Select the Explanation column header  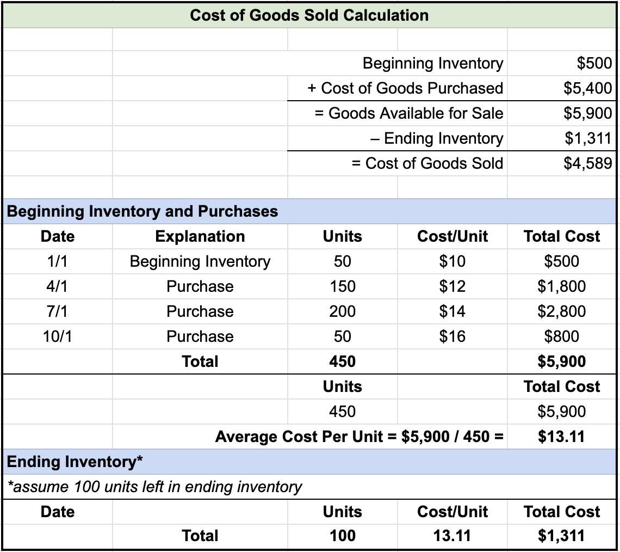tap(200, 236)
